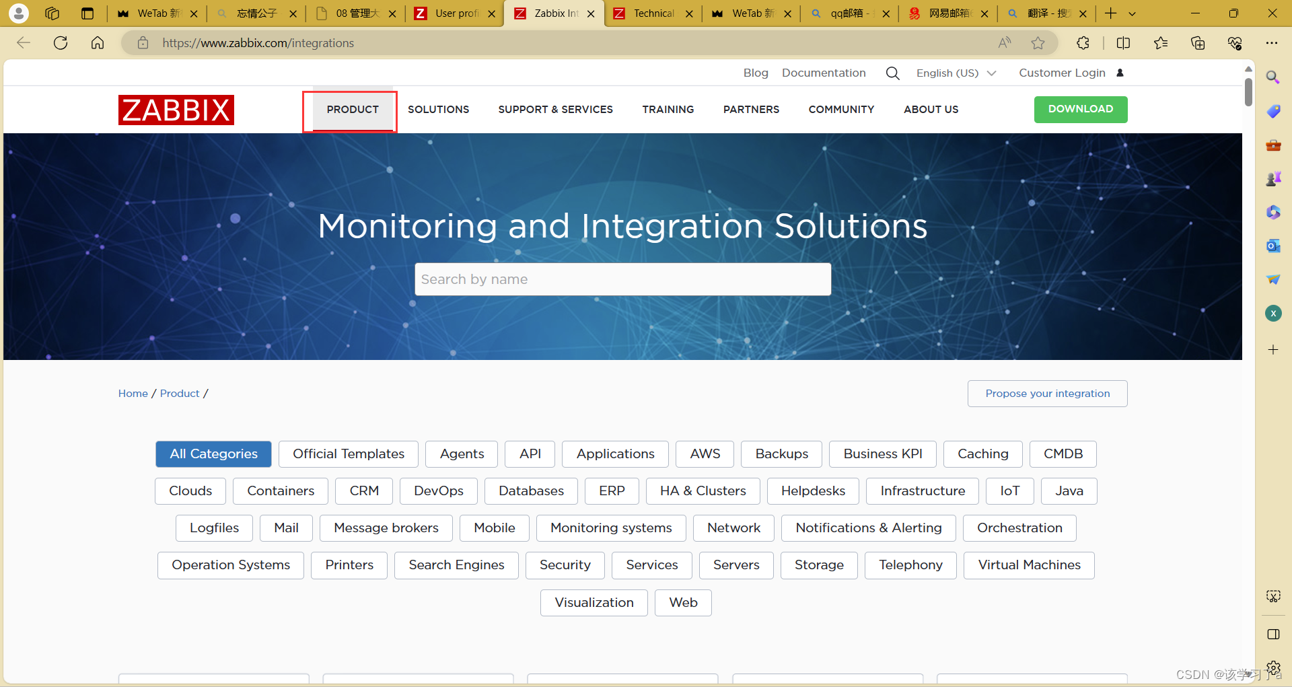Click Product breadcrumb link
Image resolution: width=1292 pixels, height=687 pixels.
coord(180,394)
